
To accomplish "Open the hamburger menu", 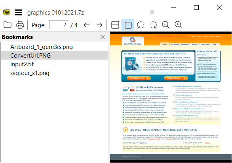I will click(x=18, y=12).
